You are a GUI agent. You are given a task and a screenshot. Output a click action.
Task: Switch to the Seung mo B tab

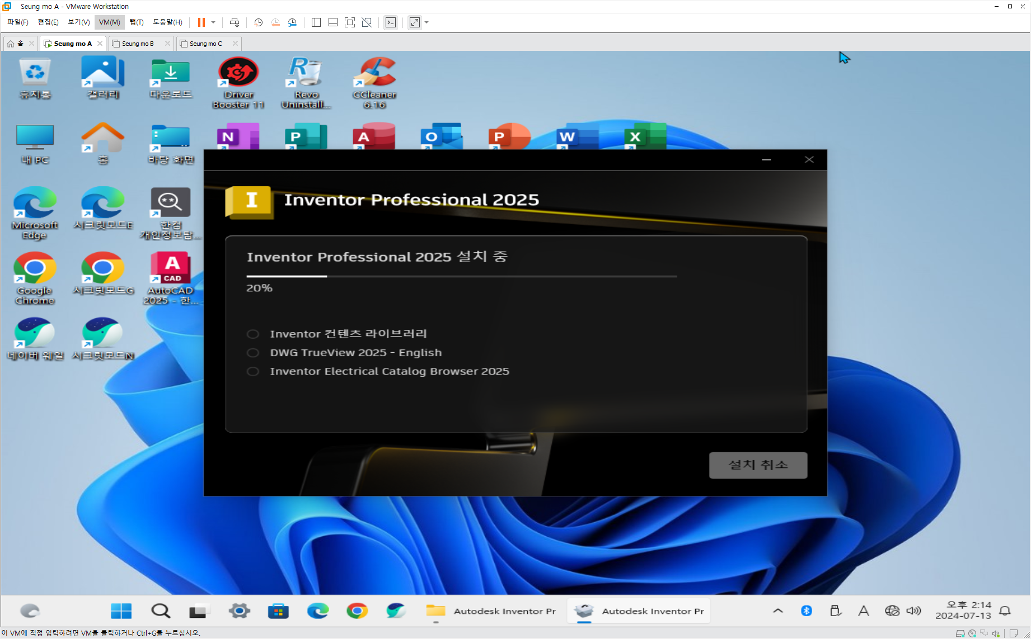click(x=138, y=43)
